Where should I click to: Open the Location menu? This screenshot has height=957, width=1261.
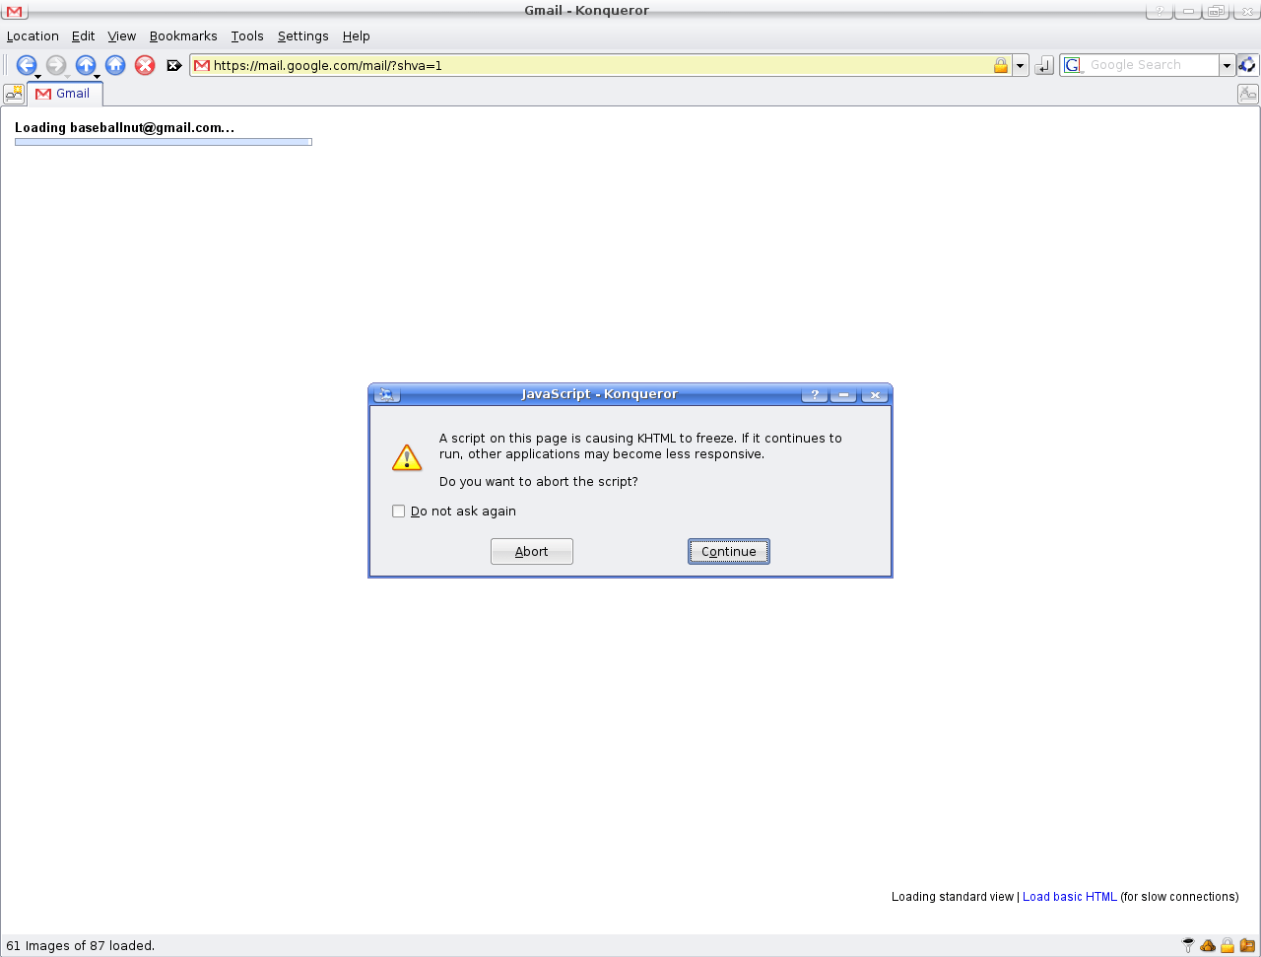(33, 36)
